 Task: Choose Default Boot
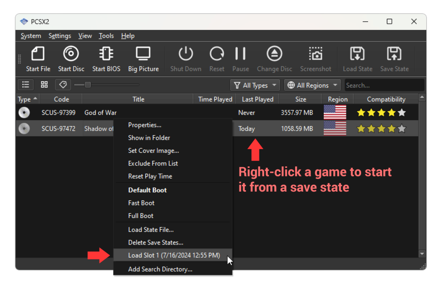click(173, 190)
